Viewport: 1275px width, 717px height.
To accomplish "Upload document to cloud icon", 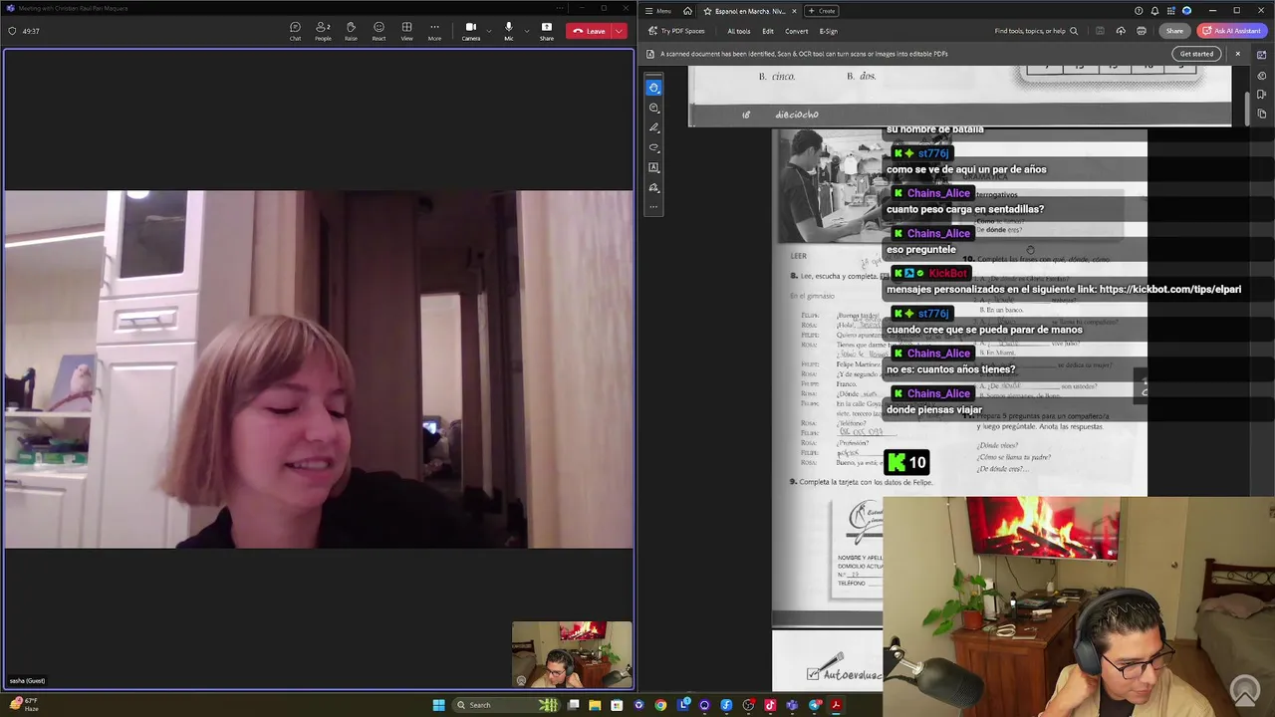I will [x=1121, y=31].
